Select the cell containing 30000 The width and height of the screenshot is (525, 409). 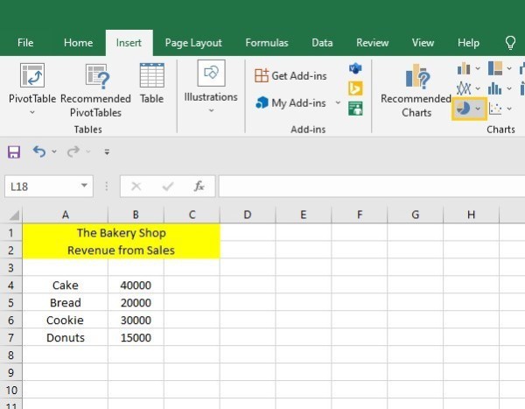[x=136, y=320]
